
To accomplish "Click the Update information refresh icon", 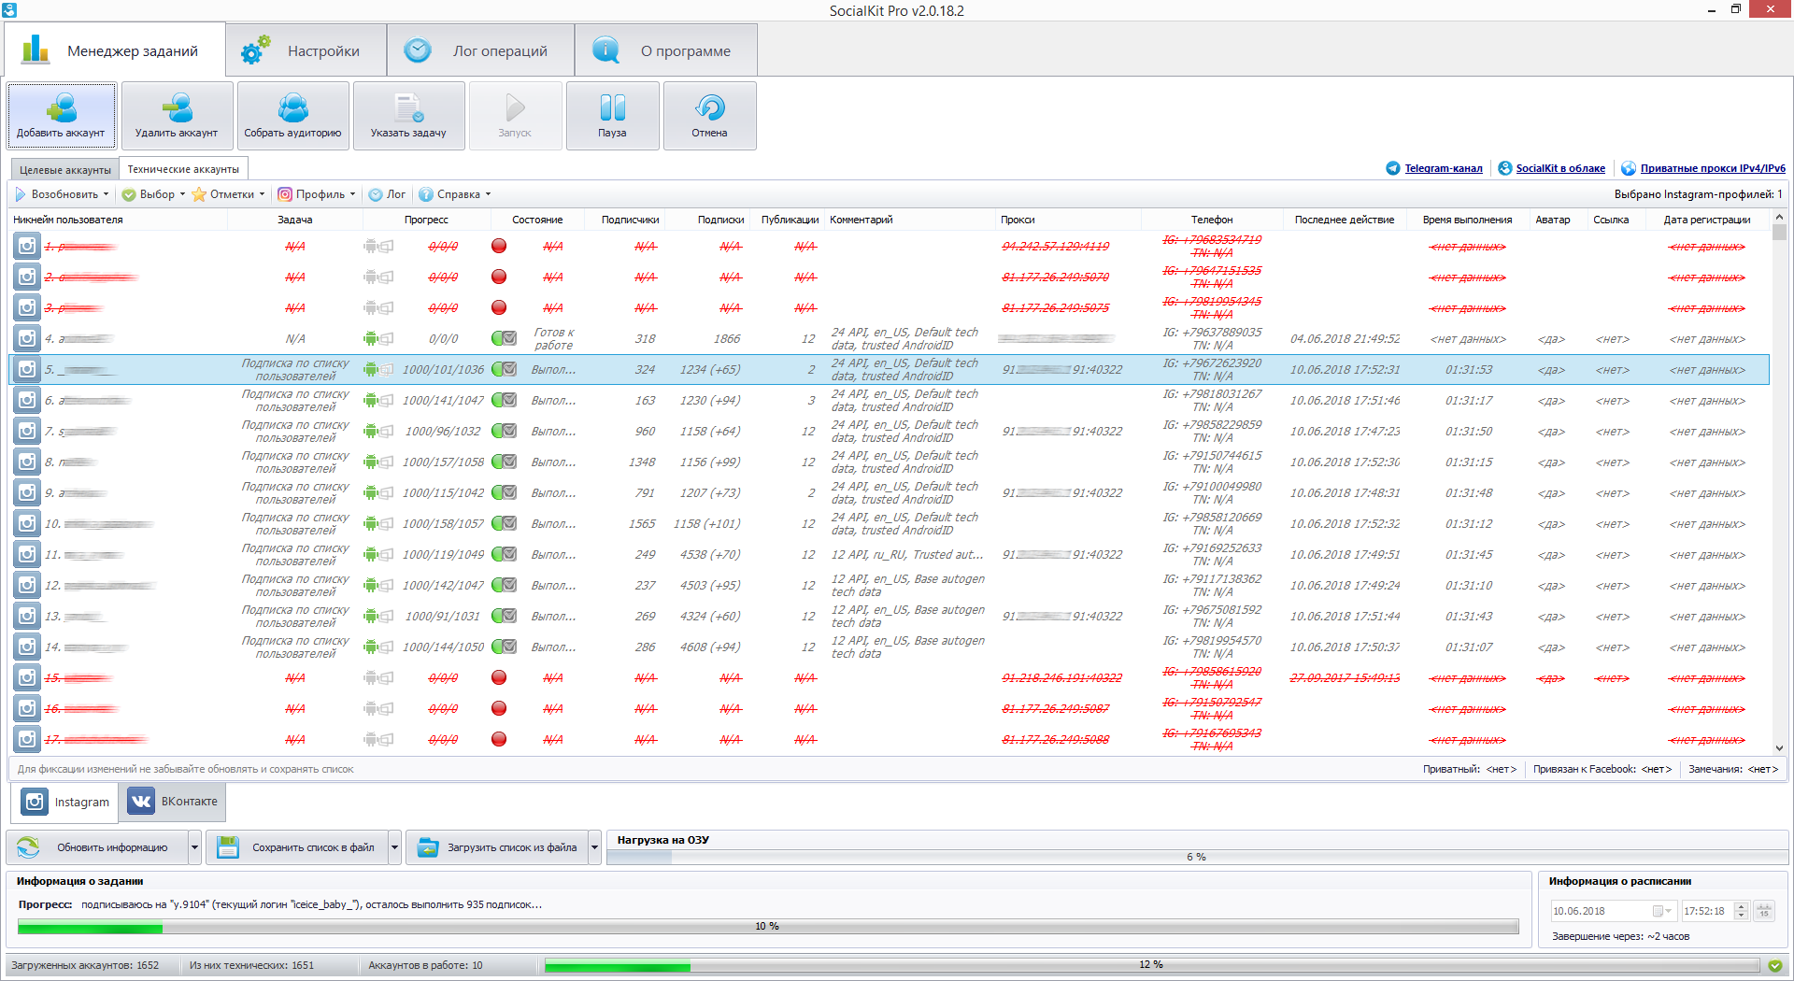I will (x=29, y=847).
